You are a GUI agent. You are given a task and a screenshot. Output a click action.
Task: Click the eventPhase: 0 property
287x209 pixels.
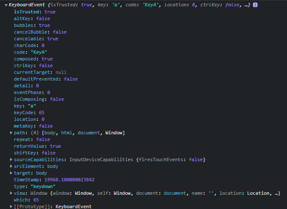(x=32, y=93)
